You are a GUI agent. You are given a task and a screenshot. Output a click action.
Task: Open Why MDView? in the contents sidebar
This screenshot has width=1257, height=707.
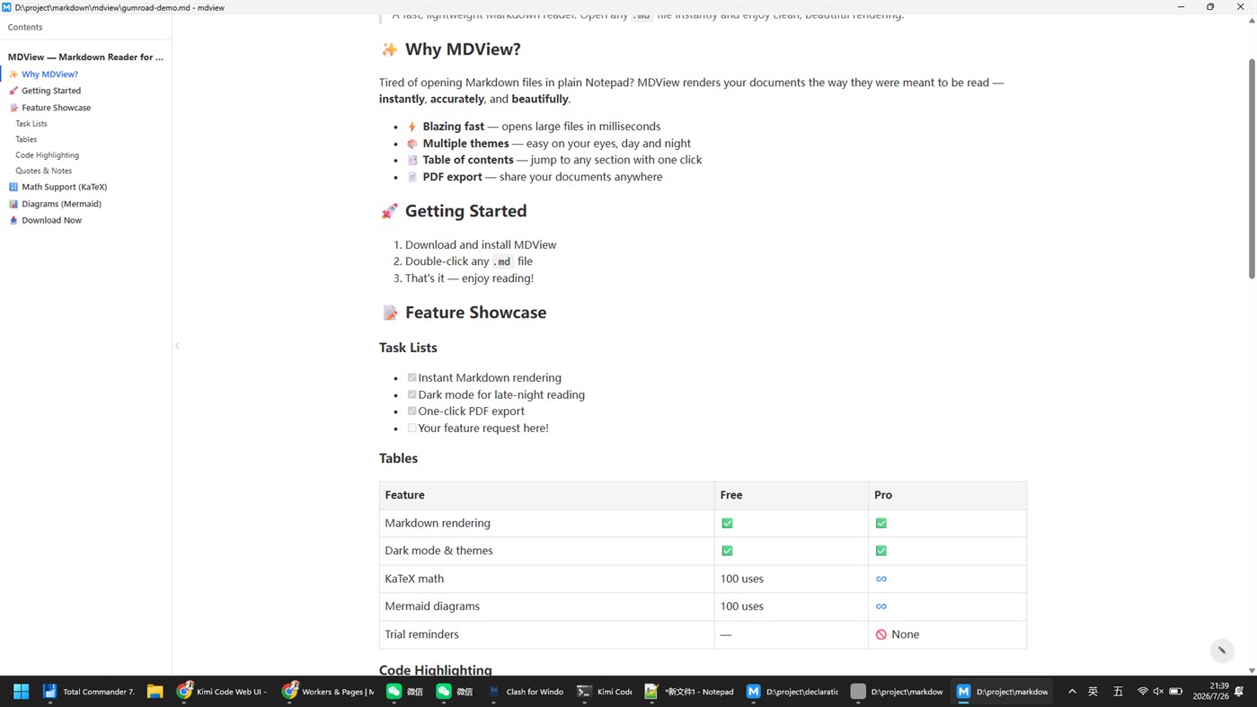(49, 74)
